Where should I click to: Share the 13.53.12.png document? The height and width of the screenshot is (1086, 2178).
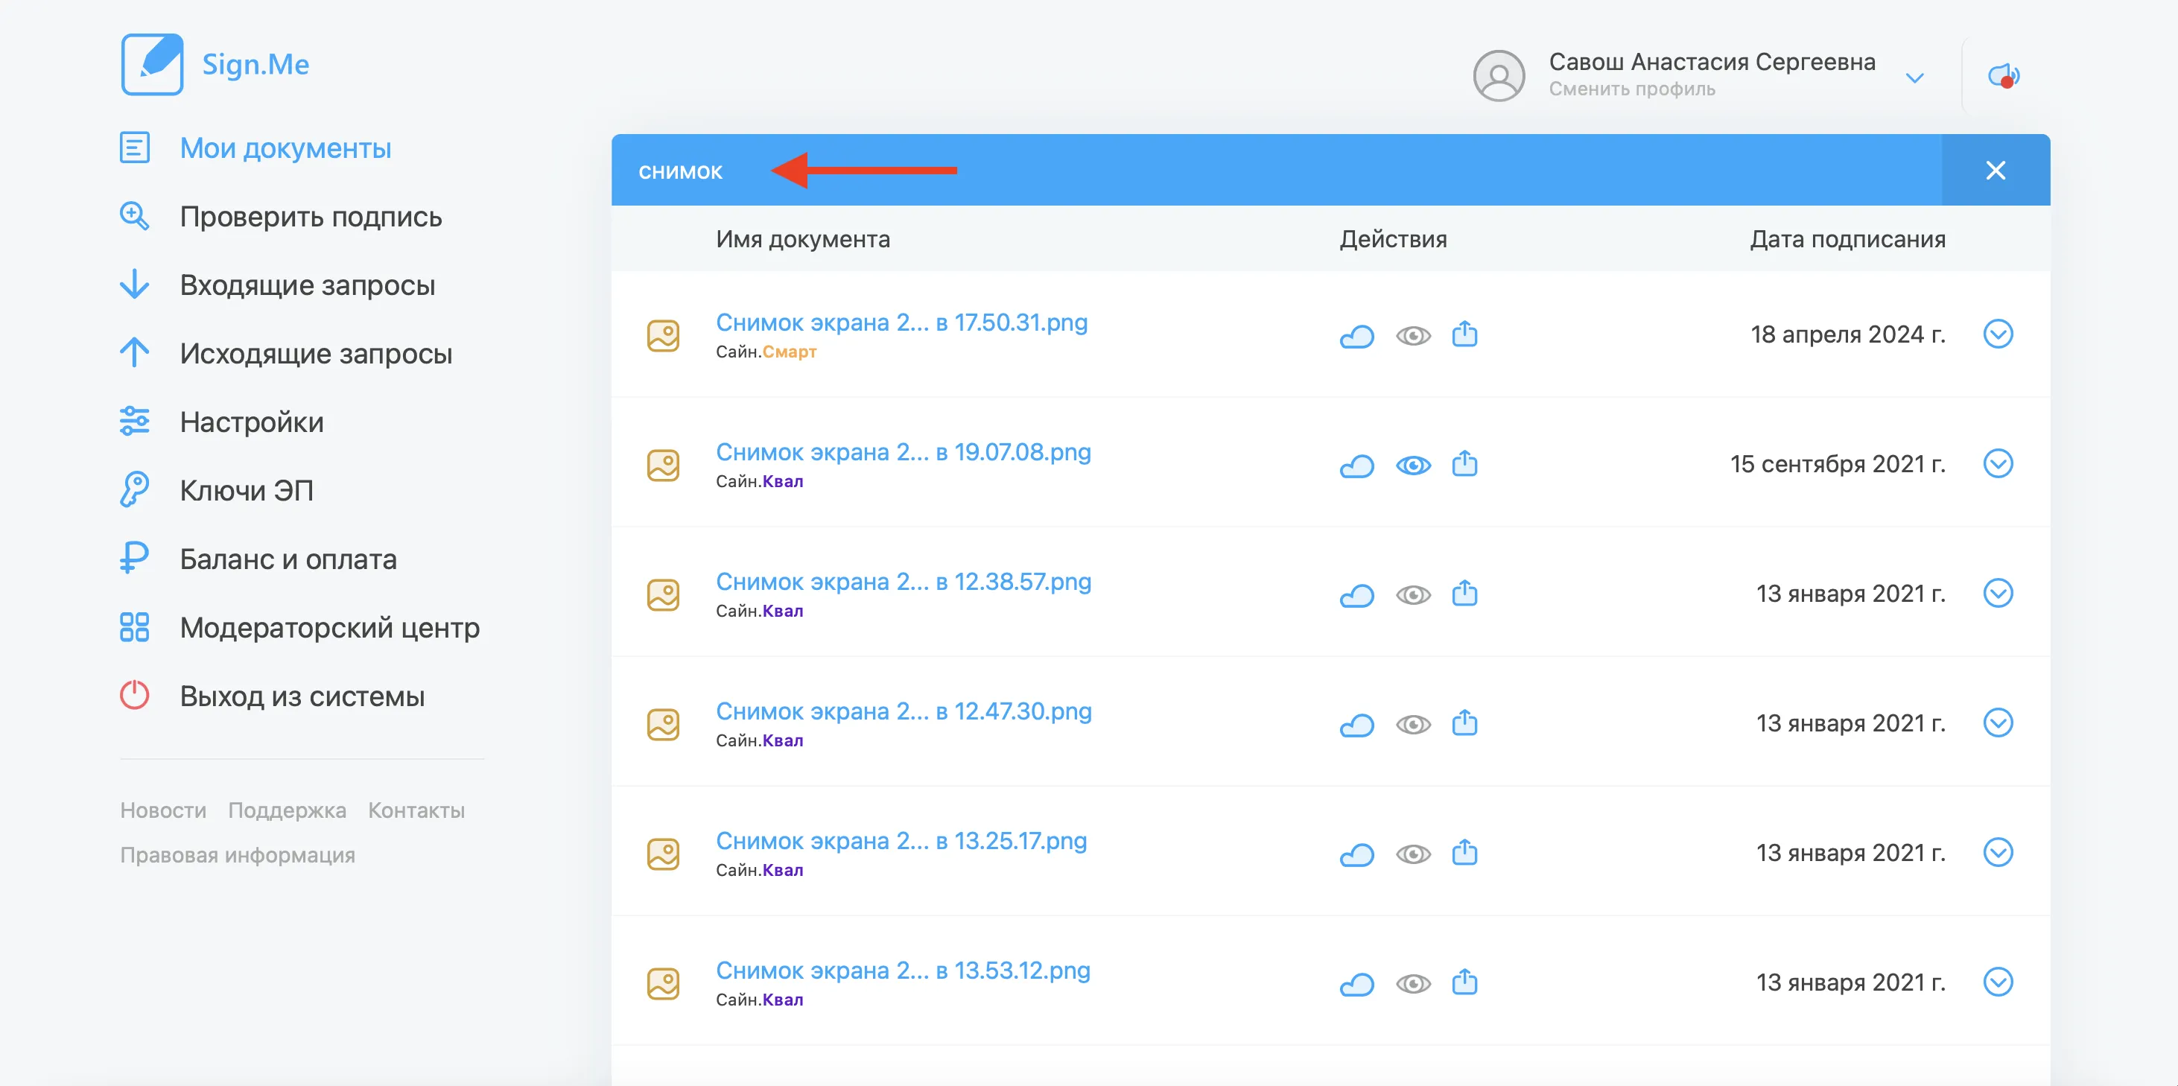tap(1464, 981)
